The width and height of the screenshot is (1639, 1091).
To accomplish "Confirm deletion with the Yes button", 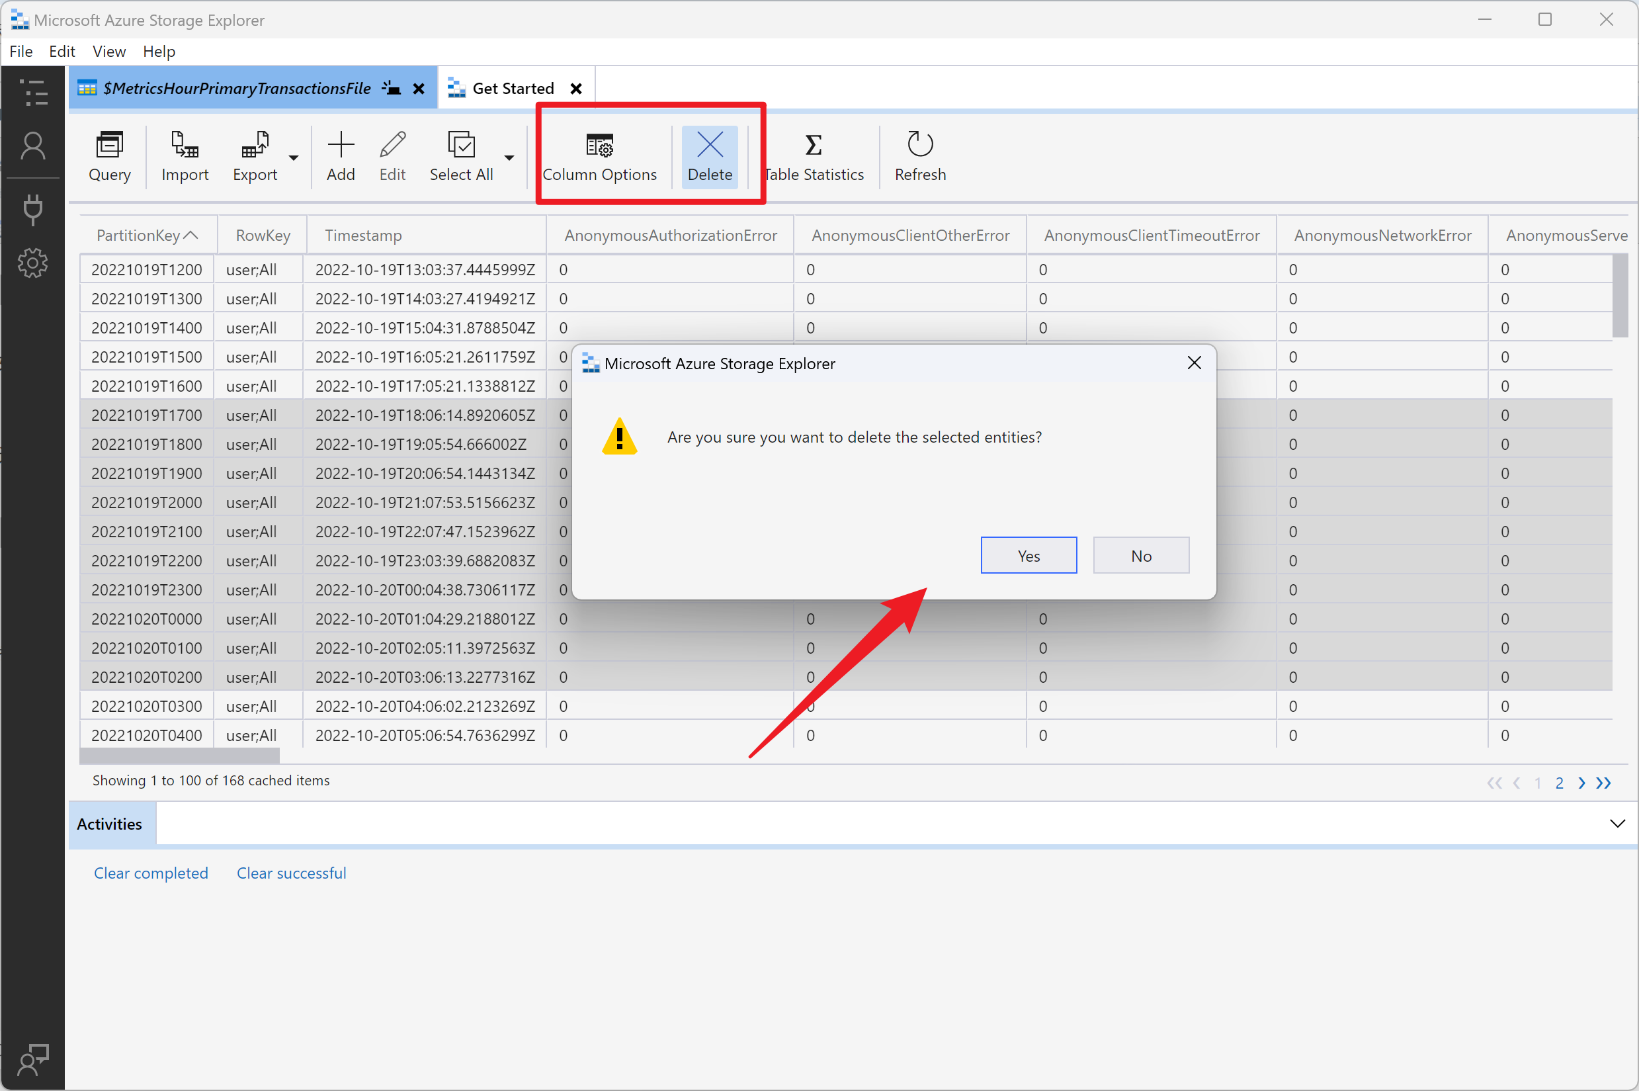I will pos(1028,555).
